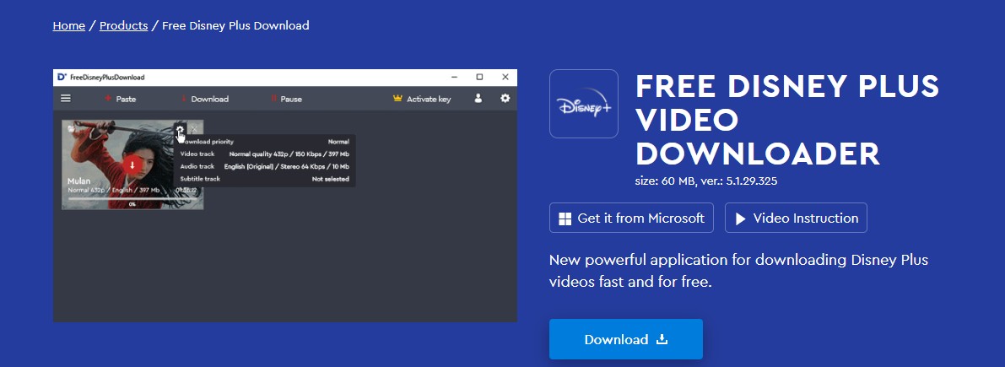
Task: Click the Activate key crown button
Action: tap(422, 99)
